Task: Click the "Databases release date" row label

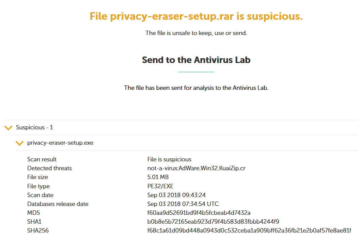Action: click(x=58, y=204)
